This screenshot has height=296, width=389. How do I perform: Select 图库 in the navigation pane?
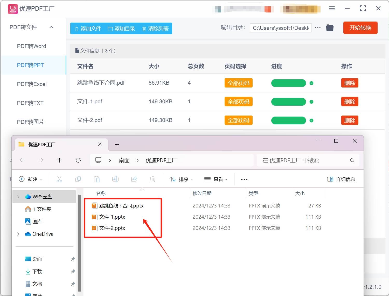33,221
